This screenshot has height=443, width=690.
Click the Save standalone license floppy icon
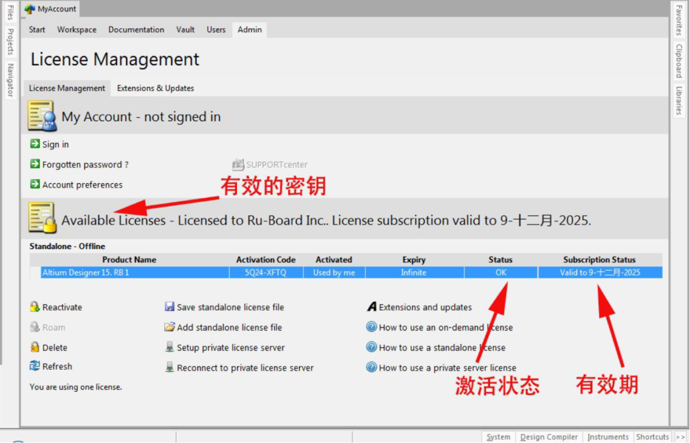[169, 307]
